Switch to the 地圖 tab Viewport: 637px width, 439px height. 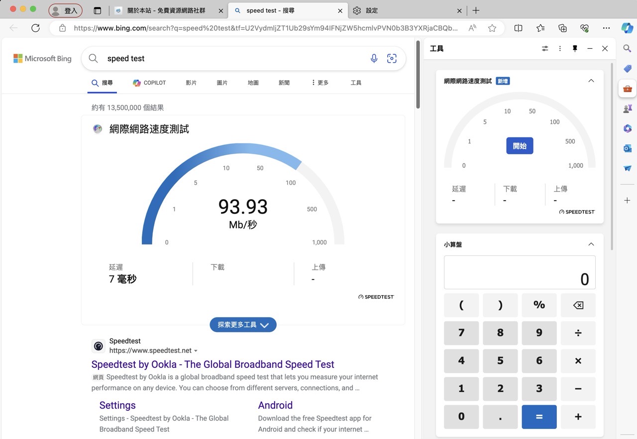(x=253, y=83)
